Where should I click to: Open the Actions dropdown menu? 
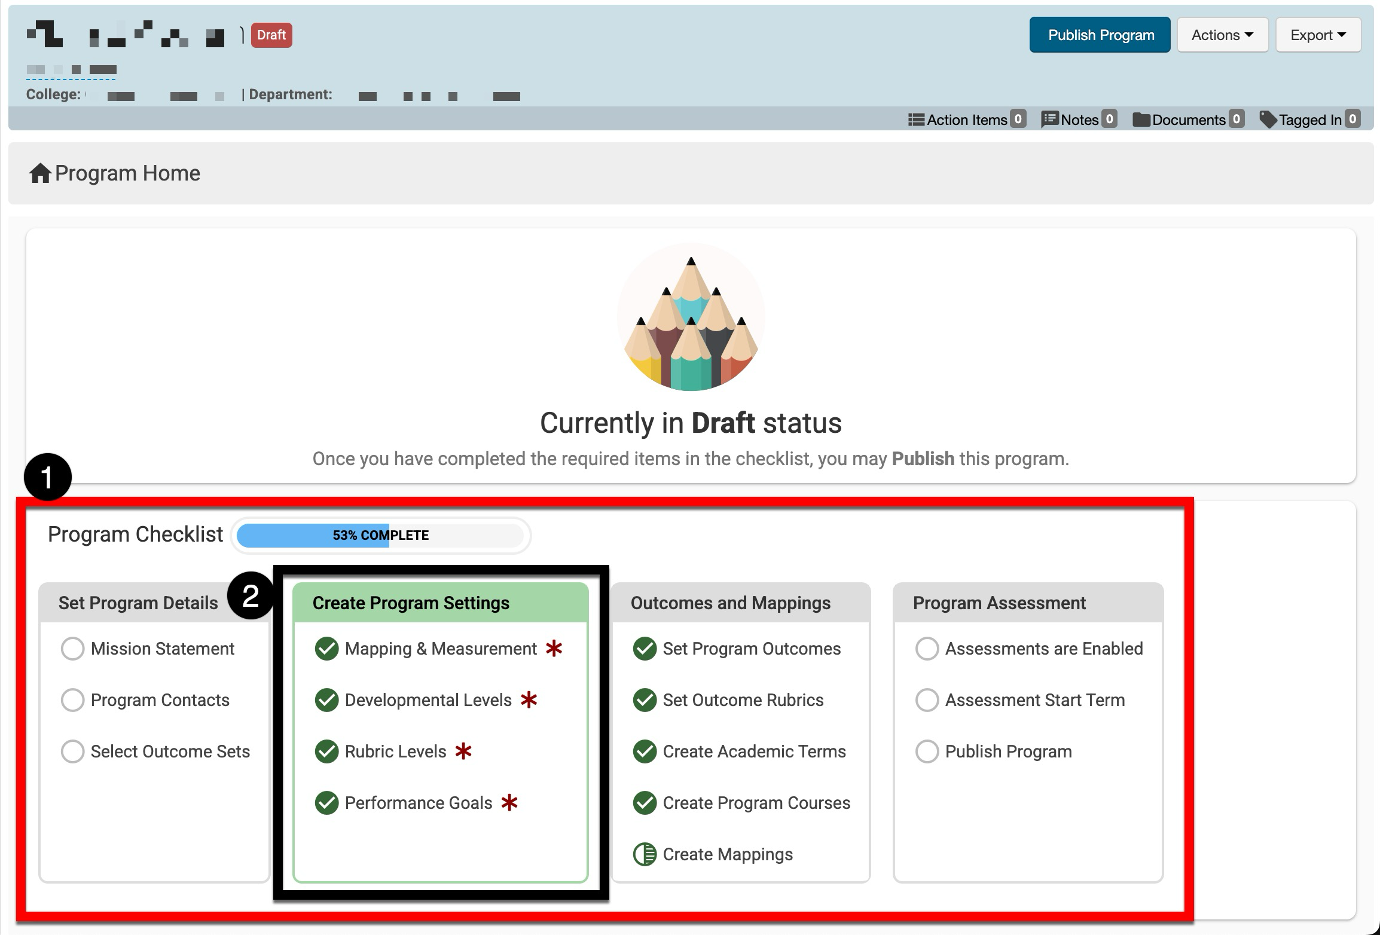pos(1222,35)
